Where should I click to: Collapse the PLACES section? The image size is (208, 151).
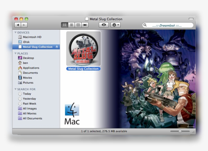[x=15, y=53]
